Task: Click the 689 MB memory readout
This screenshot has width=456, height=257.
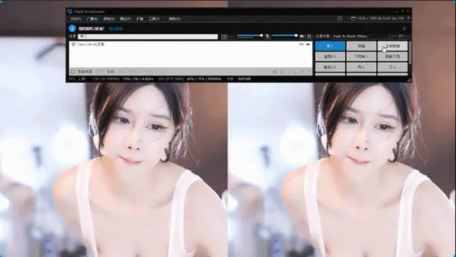Action: (x=244, y=79)
